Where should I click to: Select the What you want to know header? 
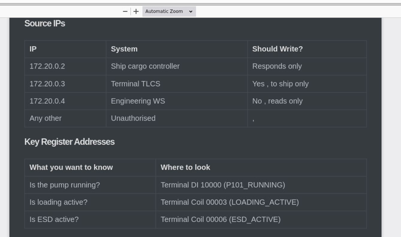click(x=90, y=167)
